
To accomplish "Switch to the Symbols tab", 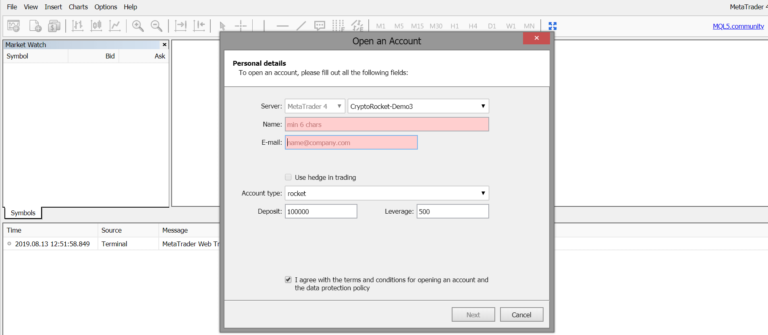I will tap(23, 213).
